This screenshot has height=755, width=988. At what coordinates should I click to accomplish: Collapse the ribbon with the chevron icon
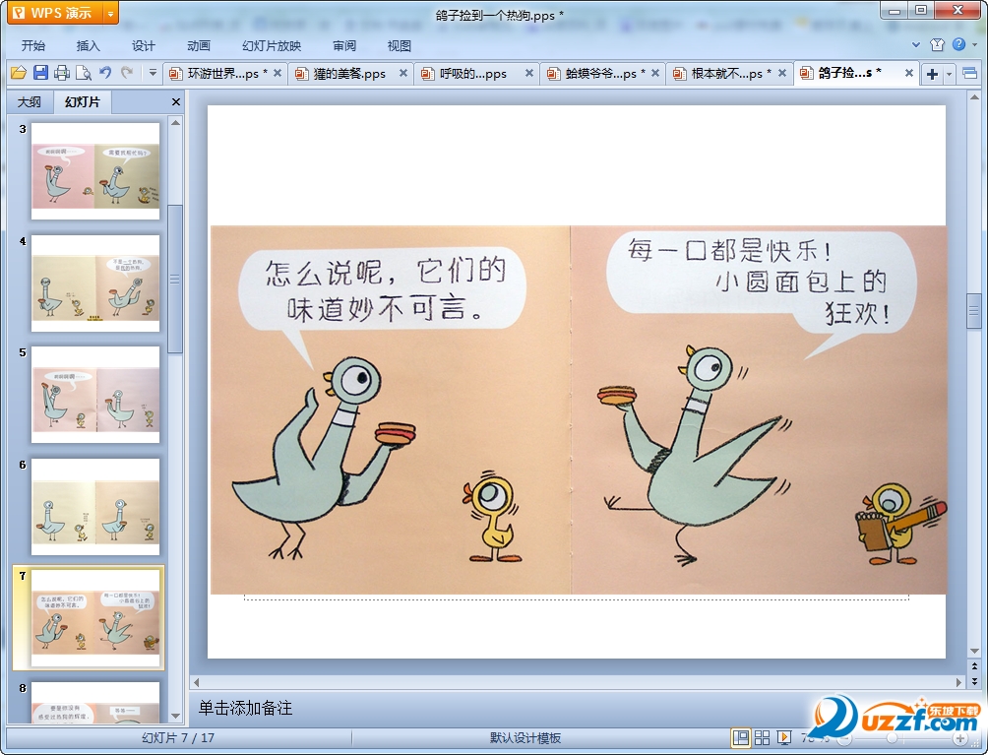(x=916, y=44)
